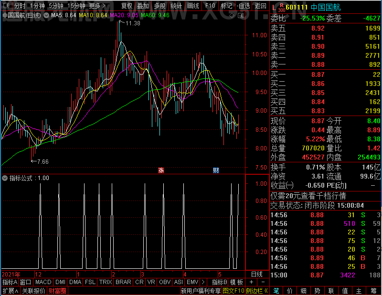This screenshot has width=382, height=296.
Task: Click the panel toggle icon near the diamond
Action: pyautogui.click(x=241, y=16)
